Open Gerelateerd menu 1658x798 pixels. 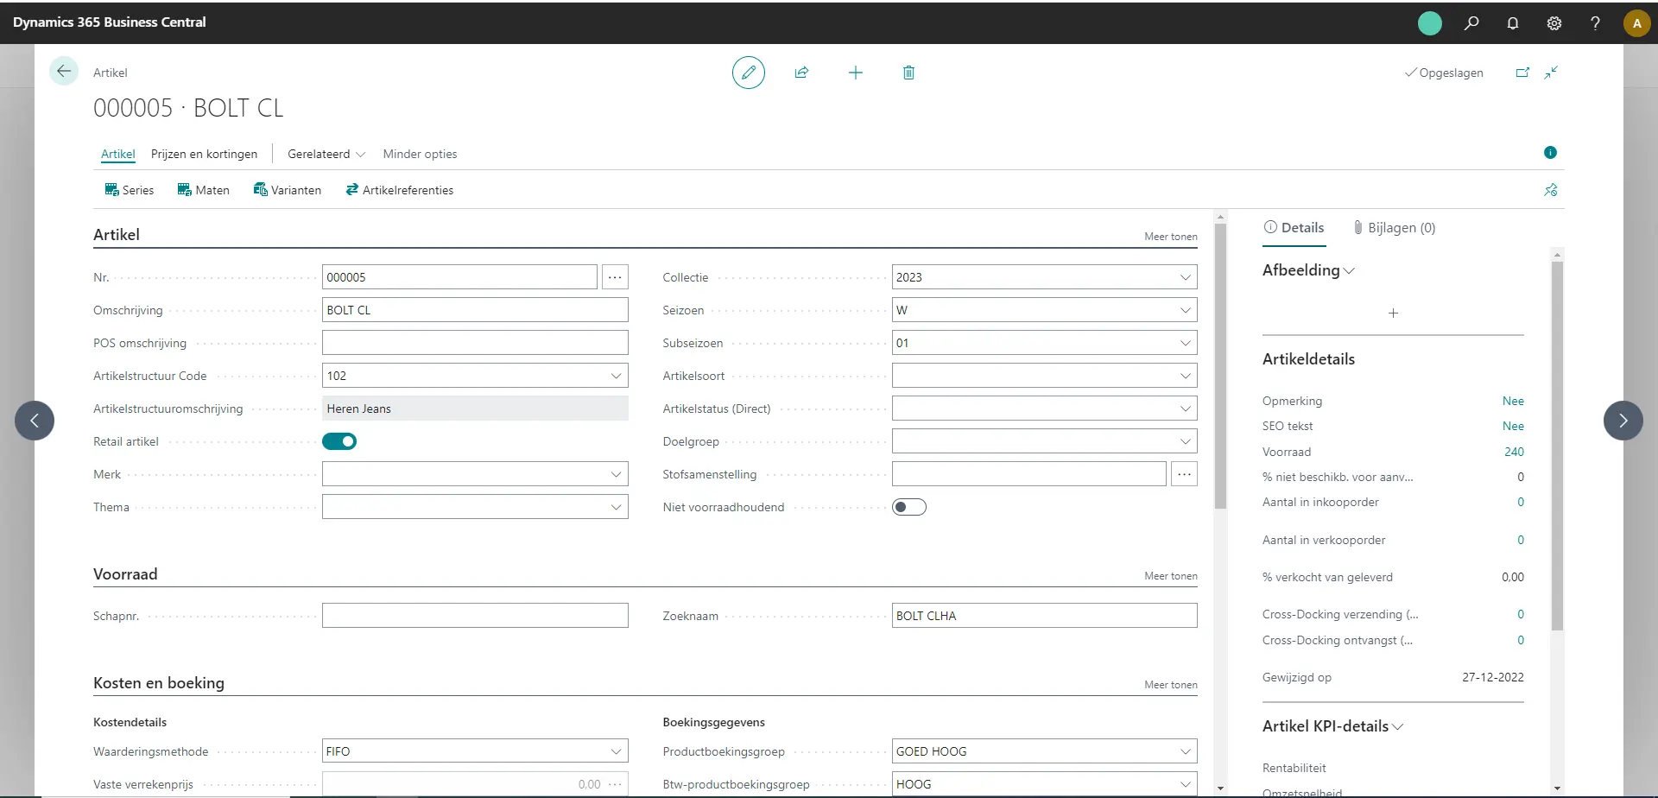tap(326, 154)
